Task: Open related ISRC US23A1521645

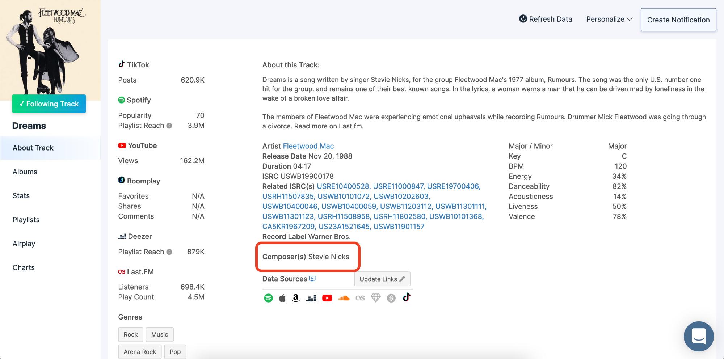Action: [344, 227]
